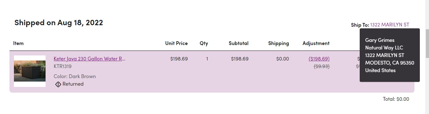This screenshot has height=114, width=429.
Task: Click the Adjustment column header
Action: pos(316,43)
